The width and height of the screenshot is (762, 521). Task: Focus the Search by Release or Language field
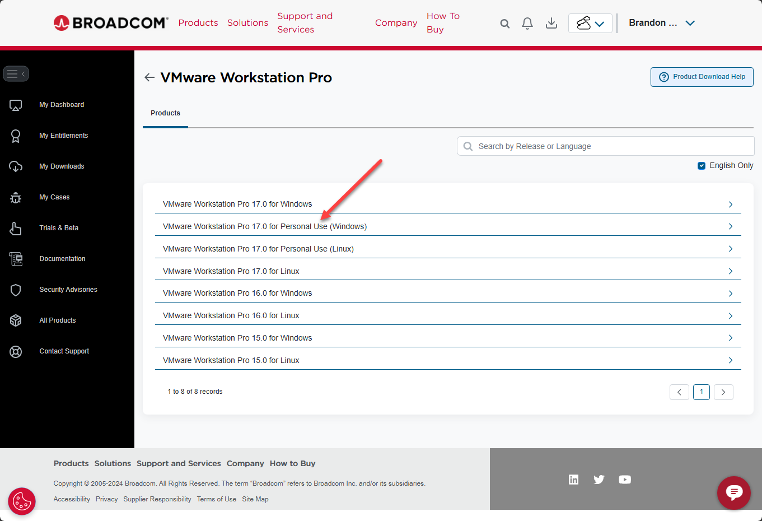[606, 146]
